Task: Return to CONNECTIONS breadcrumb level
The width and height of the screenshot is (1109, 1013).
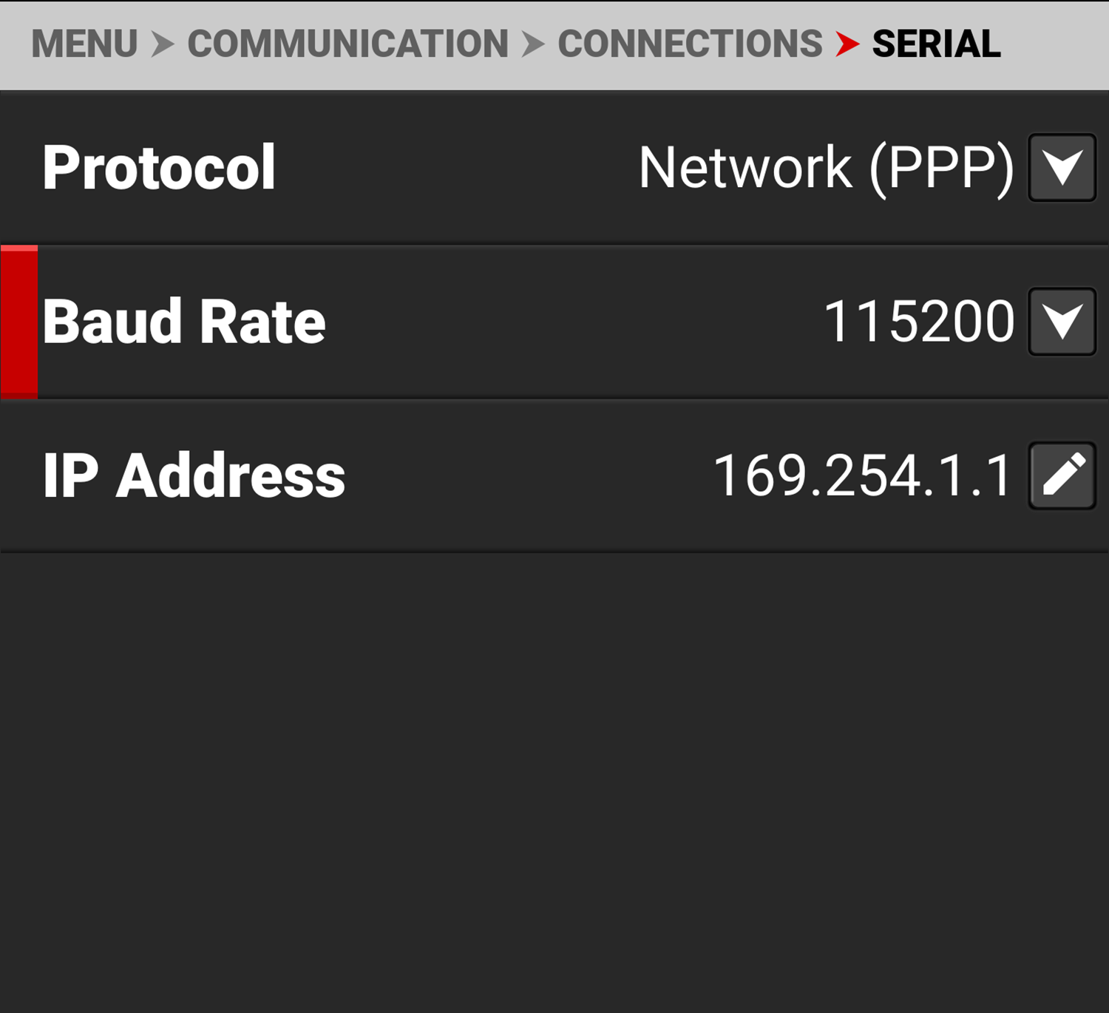Action: 690,44
